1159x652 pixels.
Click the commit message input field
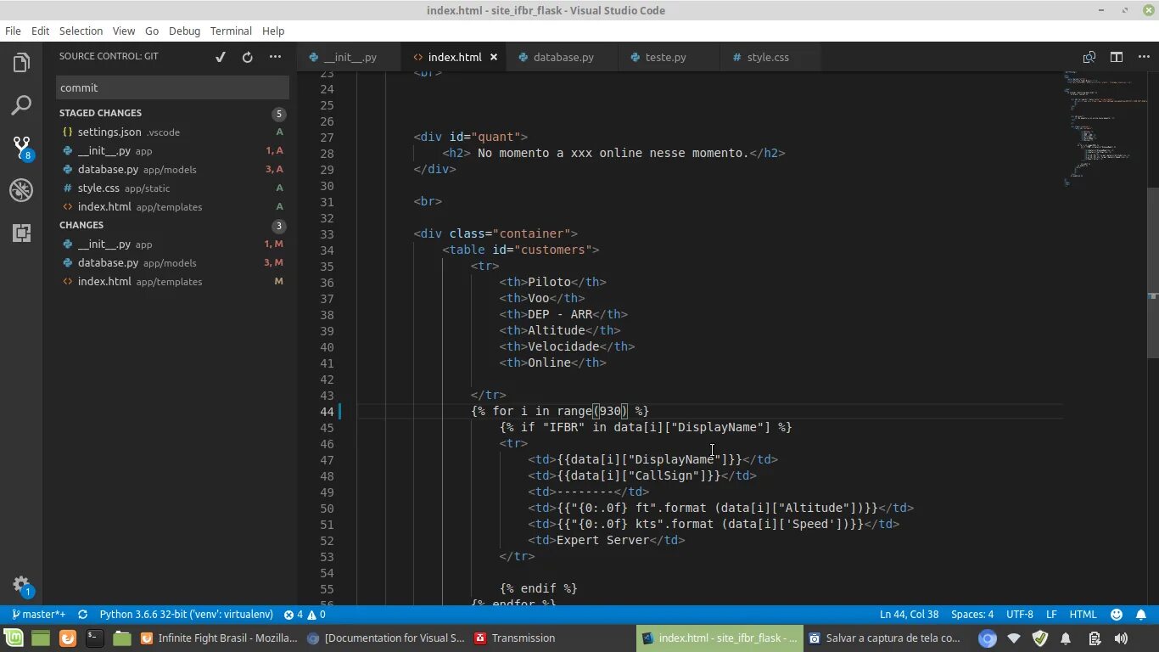(x=172, y=87)
